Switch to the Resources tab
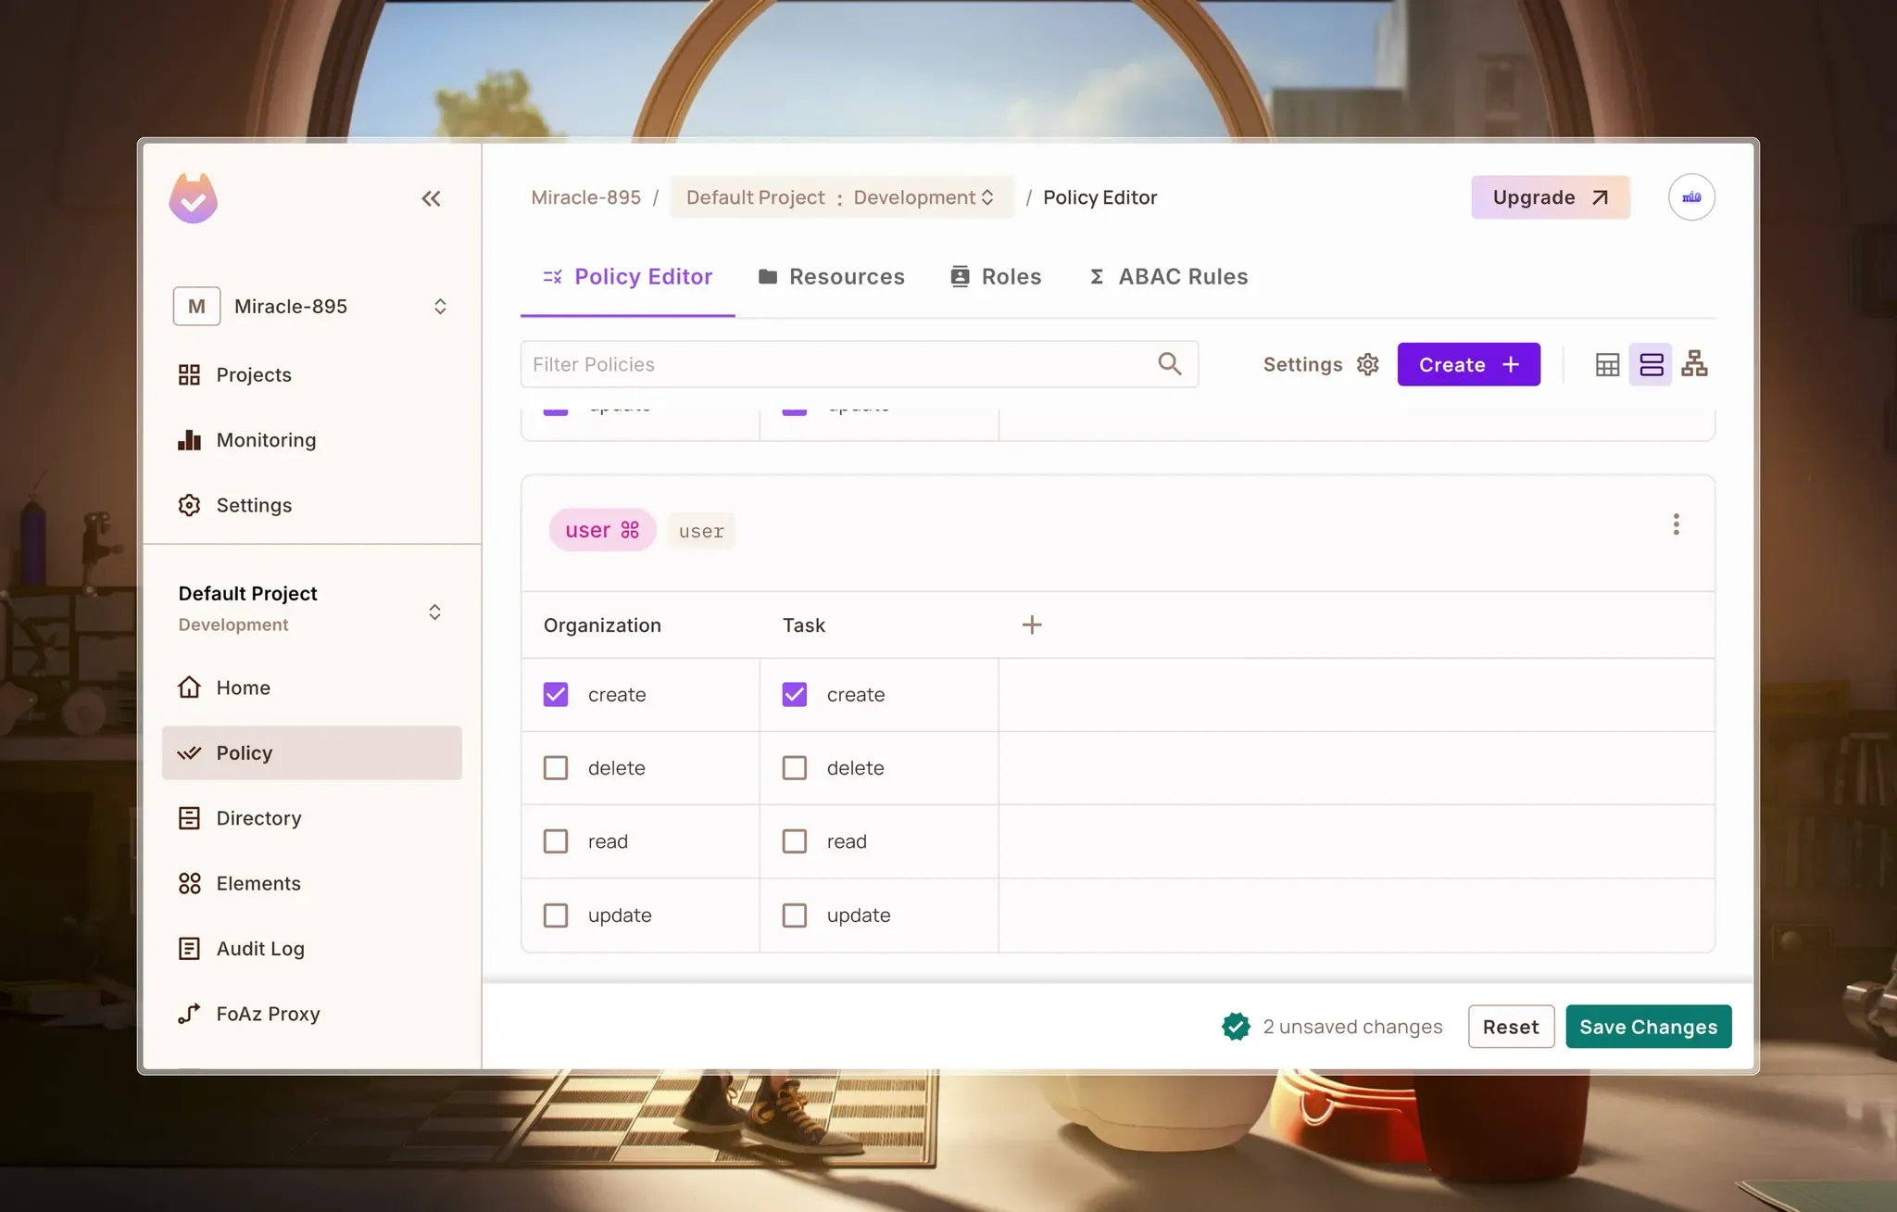The image size is (1897, 1212). tap(831, 277)
